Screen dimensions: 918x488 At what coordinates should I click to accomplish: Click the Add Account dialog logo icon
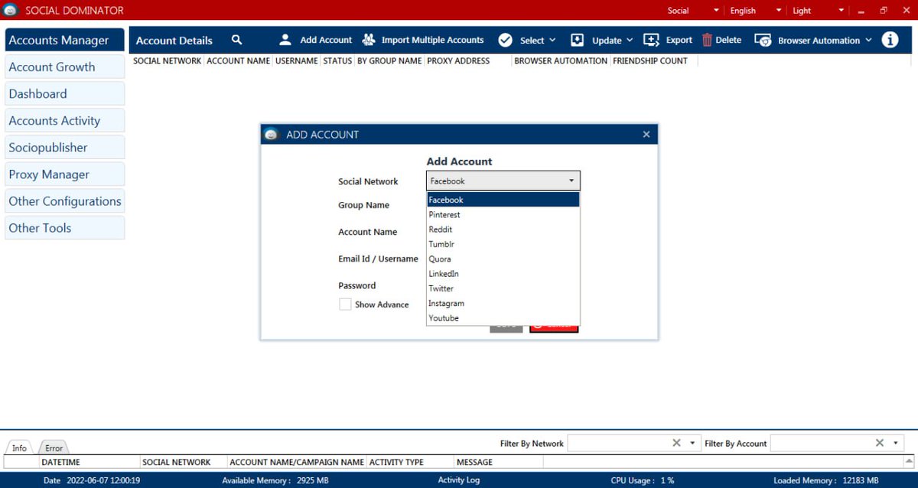[x=271, y=135]
